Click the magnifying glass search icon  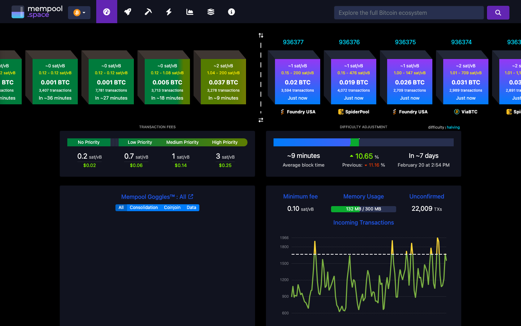498,12
